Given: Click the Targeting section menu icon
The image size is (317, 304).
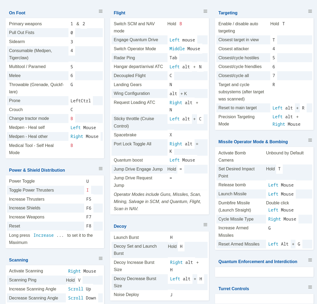Looking at the screenshot, I should click(310, 11).
